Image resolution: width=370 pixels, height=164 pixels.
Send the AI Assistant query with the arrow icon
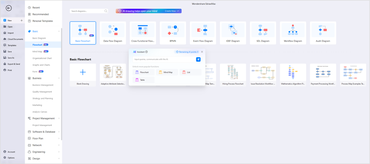click(x=198, y=59)
